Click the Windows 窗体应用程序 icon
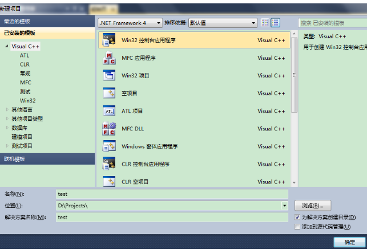Image resolution: width=367 pixels, height=250 pixels. [x=108, y=146]
